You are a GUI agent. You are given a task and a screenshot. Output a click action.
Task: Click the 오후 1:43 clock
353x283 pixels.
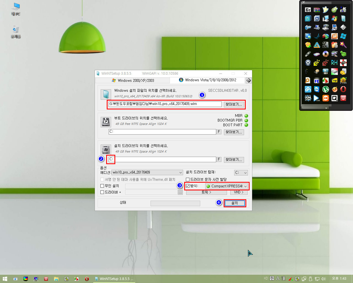pyautogui.click(x=339, y=279)
